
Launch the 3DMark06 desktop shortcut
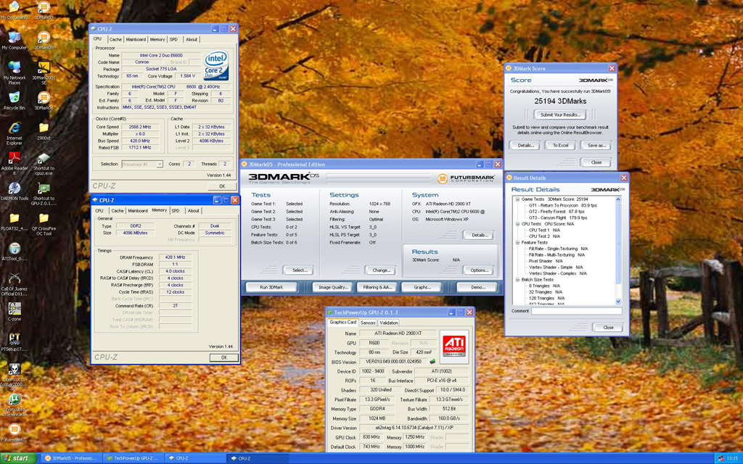tap(44, 101)
